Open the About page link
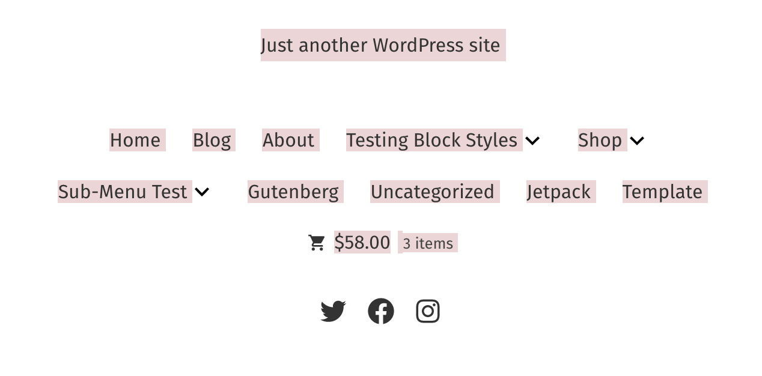Screen dimensions: 762x376 288,140
